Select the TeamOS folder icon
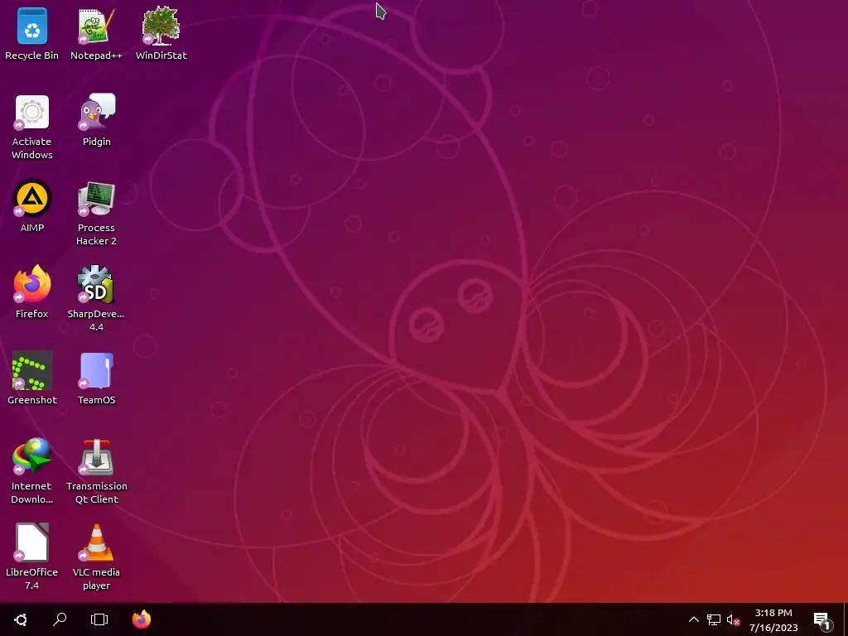Image resolution: width=848 pixels, height=636 pixels. (96, 378)
